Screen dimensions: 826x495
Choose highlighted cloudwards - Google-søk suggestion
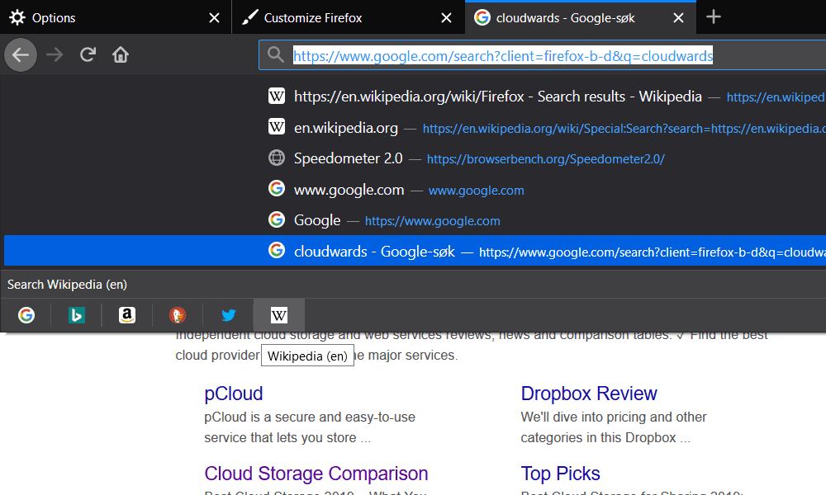coord(415,251)
